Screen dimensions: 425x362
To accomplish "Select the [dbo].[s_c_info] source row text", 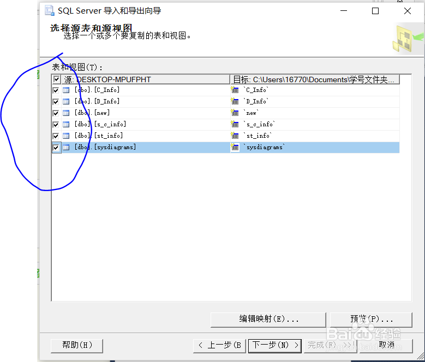I will click(x=100, y=124).
